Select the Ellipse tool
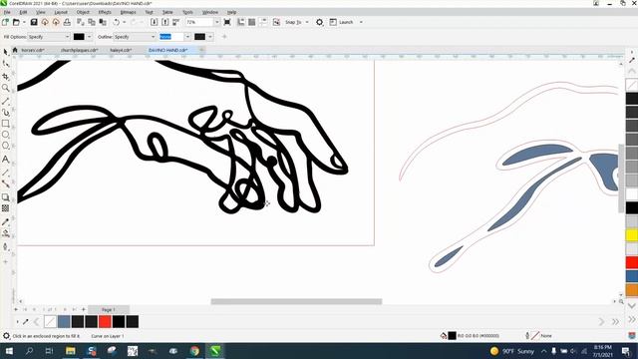The height and width of the screenshot is (359, 638). 5,135
